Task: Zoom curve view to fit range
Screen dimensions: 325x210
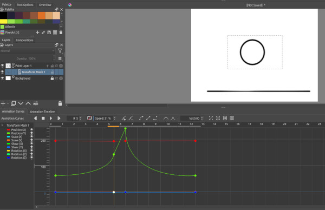Action: click(x=211, y=118)
